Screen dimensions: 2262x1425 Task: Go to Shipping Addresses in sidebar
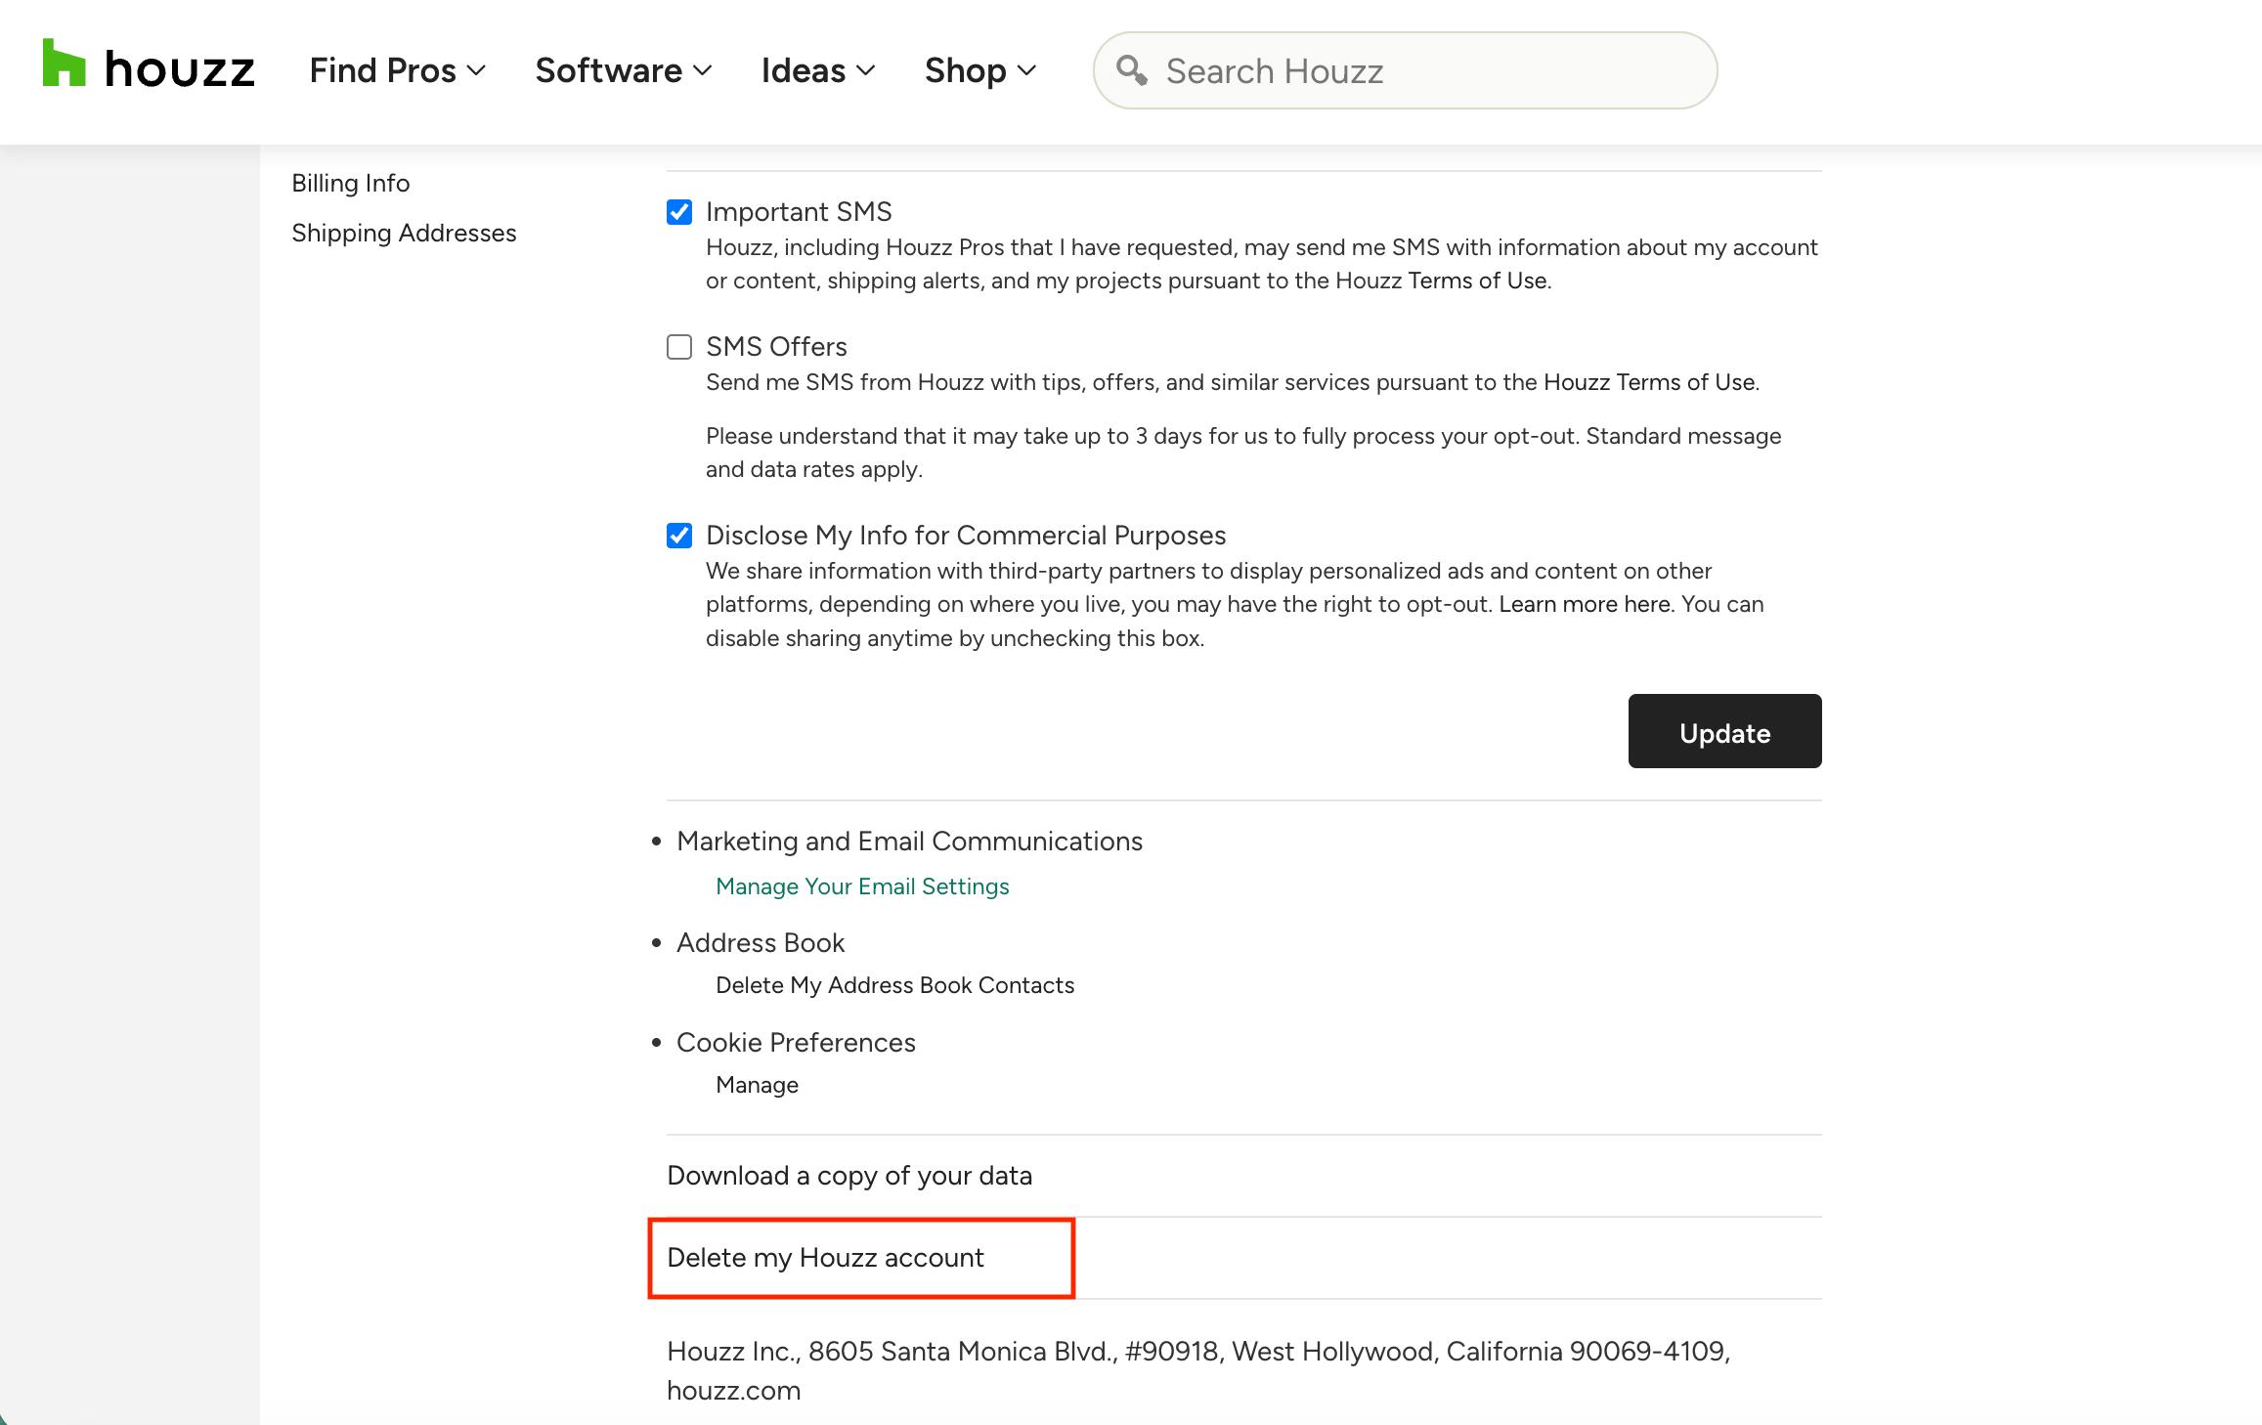[x=404, y=233]
